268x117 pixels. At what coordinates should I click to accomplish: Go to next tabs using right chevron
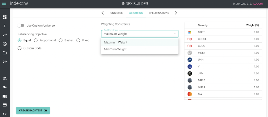pyautogui.click(x=176, y=13)
